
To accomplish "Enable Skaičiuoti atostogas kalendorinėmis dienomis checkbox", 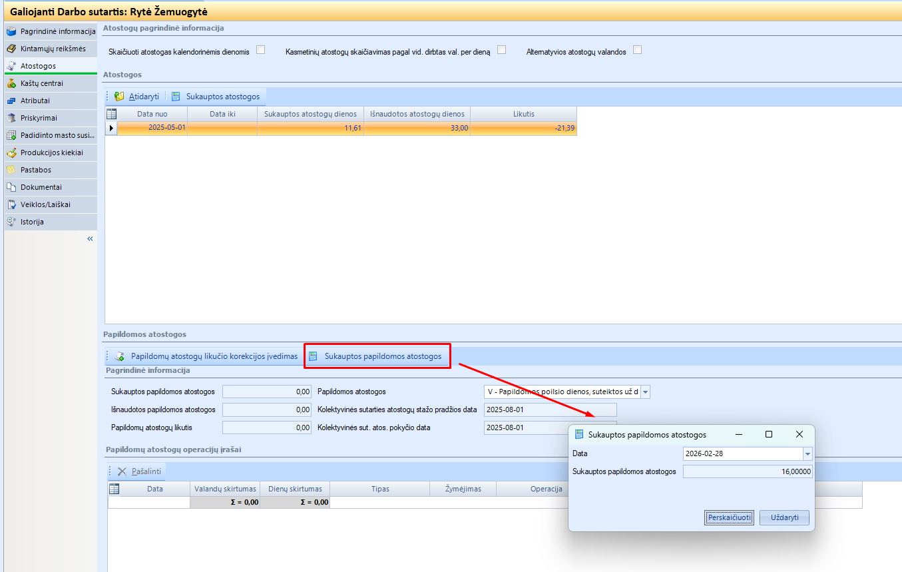I will coord(260,50).
